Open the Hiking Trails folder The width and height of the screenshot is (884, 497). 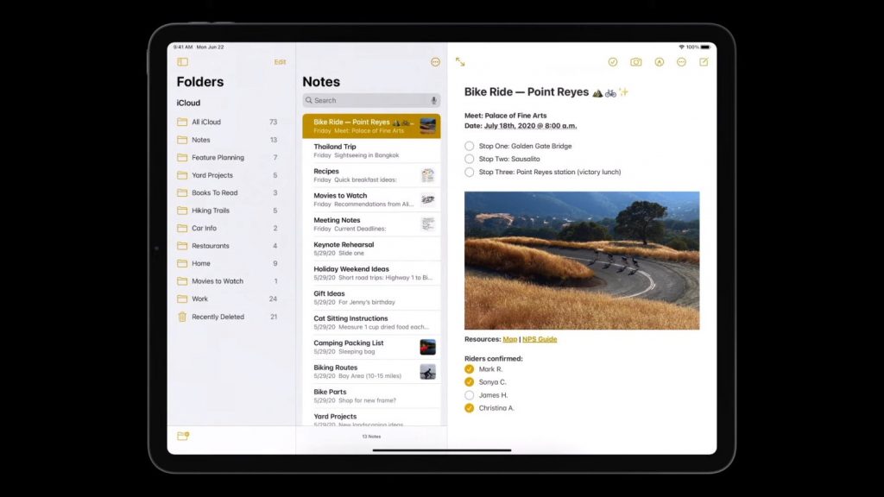(x=227, y=211)
